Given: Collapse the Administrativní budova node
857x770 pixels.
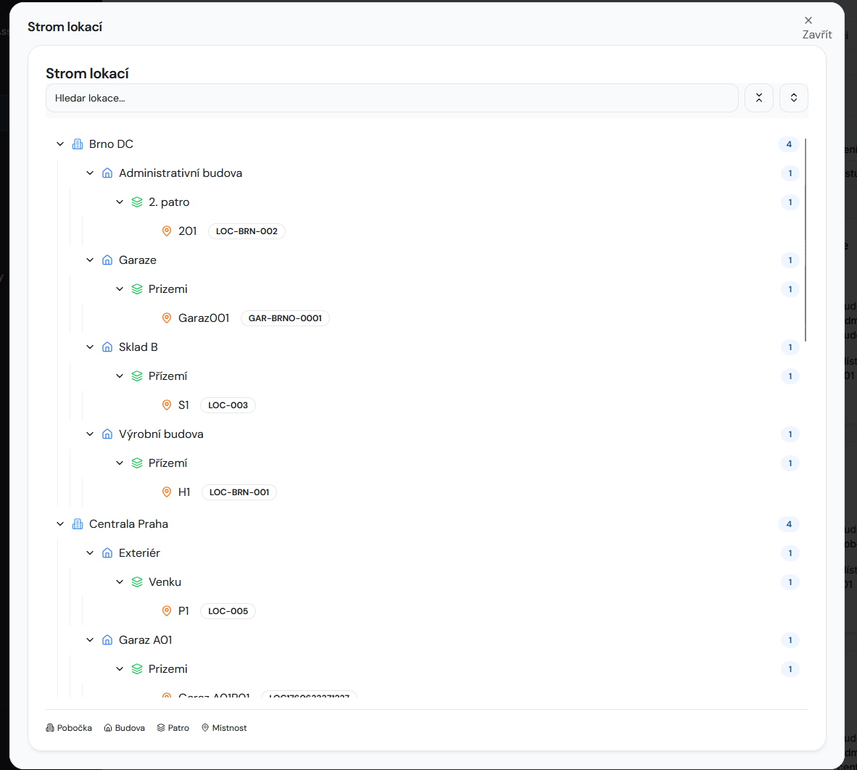Looking at the screenshot, I should (x=90, y=173).
